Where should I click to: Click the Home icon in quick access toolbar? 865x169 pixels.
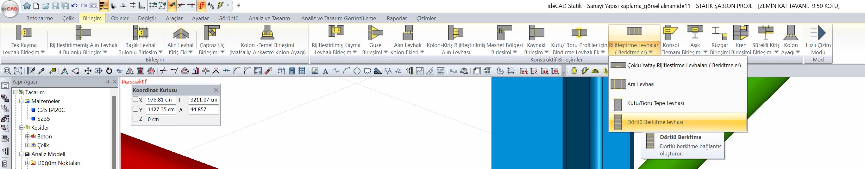27,6
